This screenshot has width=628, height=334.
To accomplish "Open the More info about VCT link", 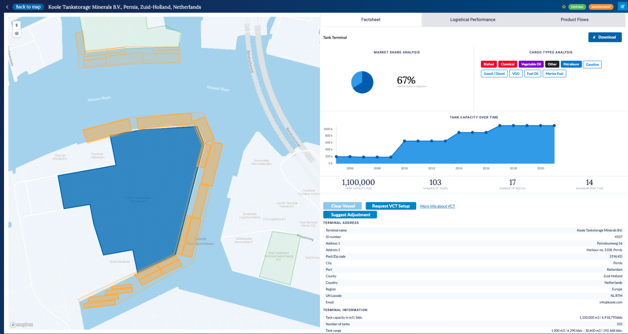I will tap(438, 206).
